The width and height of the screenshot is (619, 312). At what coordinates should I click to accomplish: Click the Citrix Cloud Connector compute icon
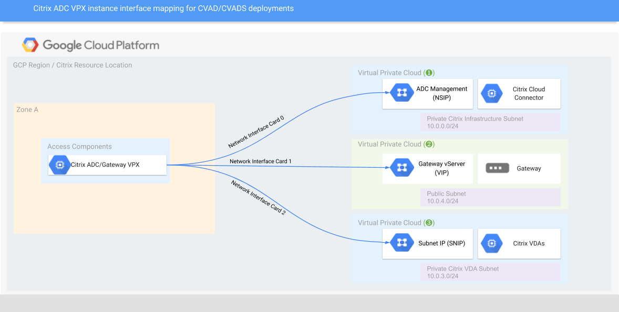491,93
